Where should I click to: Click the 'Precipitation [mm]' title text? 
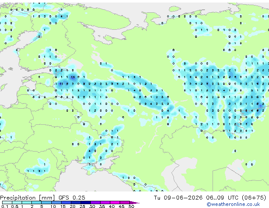pyautogui.click(x=28, y=198)
